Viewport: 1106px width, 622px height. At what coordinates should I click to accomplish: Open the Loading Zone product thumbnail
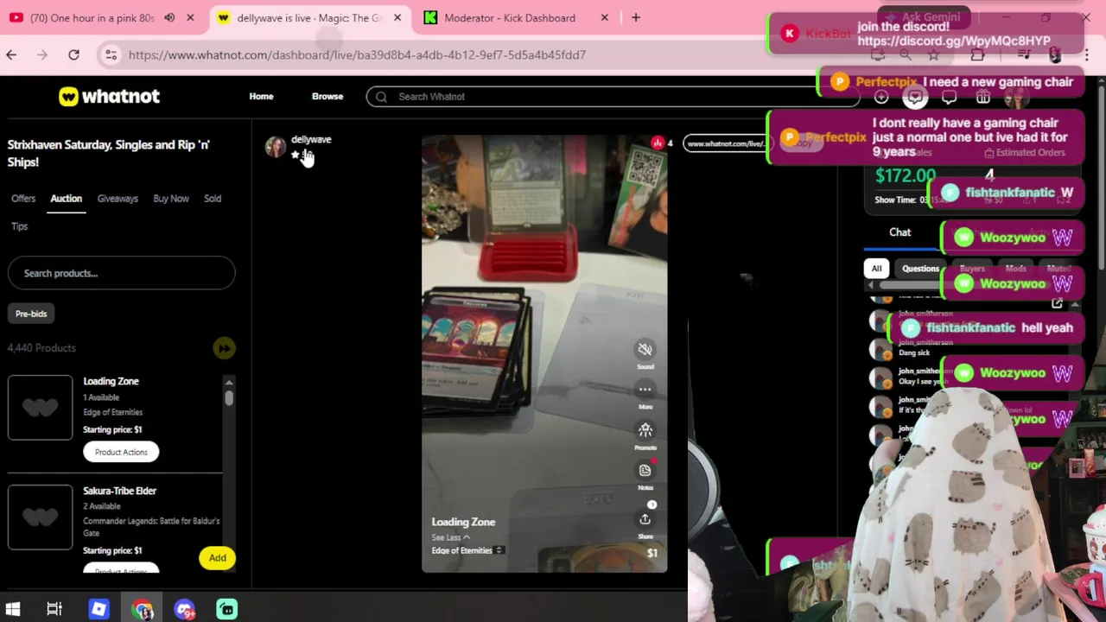click(40, 407)
